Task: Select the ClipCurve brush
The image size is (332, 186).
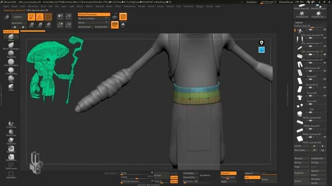Action: (11, 141)
